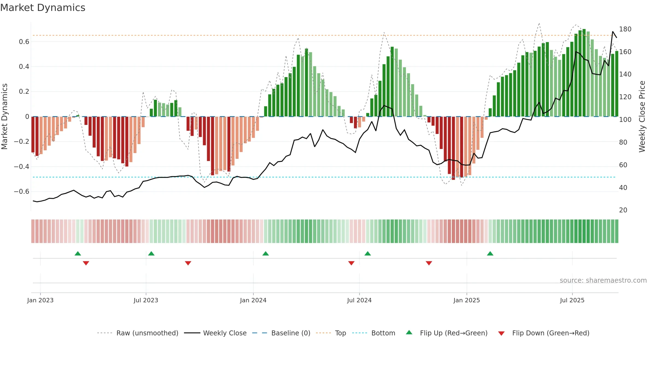
Task: Toggle Flip Up (Red→Green) legend entry
Action: [447, 333]
